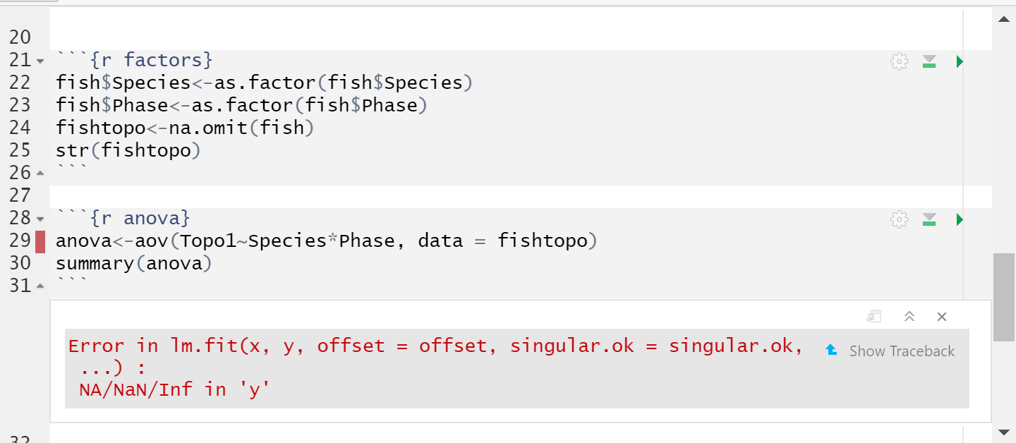1016x443 pixels.
Task: Collapse chunk using fold arrow at line 26
Action: coord(40,173)
